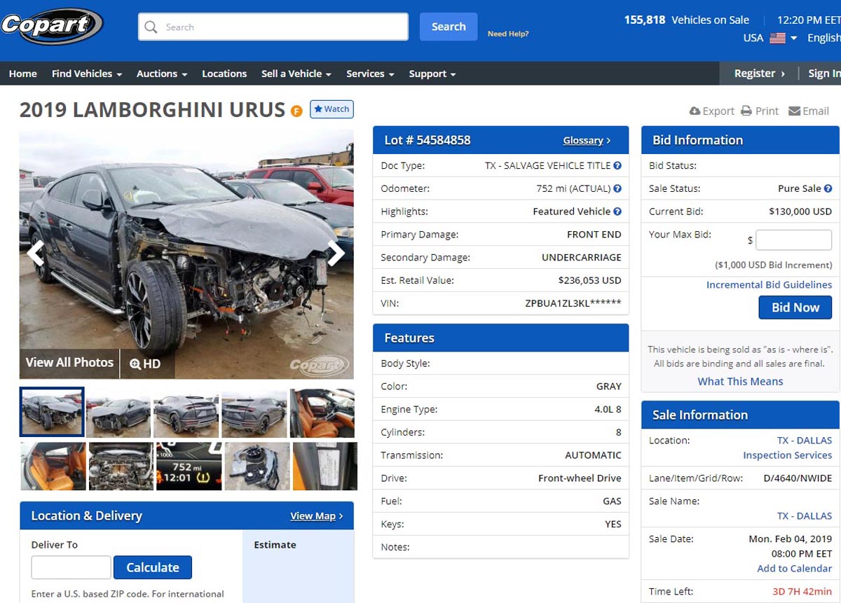Open HD zoom photo view
Image resolution: width=841 pixels, height=603 pixels.
[x=145, y=363]
